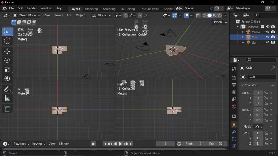Toggle viewport overlays

point(186,15)
